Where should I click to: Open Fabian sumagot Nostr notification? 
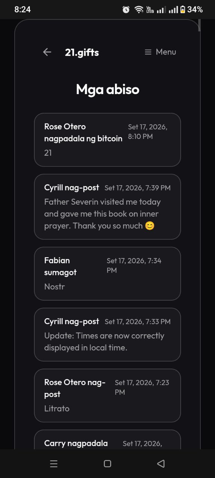(107, 273)
